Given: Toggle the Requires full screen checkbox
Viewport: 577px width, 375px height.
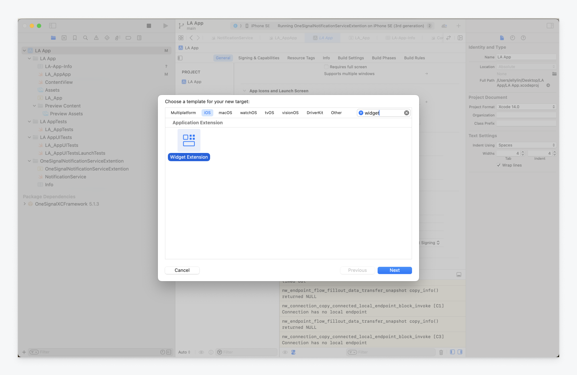Looking at the screenshot, I should pyautogui.click(x=326, y=67).
